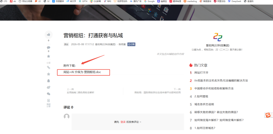Open previous article 实用指南 | 颜色商标全解析
273x134 pixels.
(x=80, y=93)
